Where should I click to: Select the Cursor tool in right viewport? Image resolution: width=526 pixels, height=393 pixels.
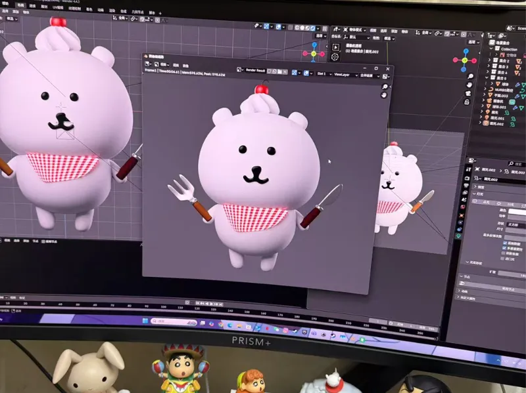(335, 57)
